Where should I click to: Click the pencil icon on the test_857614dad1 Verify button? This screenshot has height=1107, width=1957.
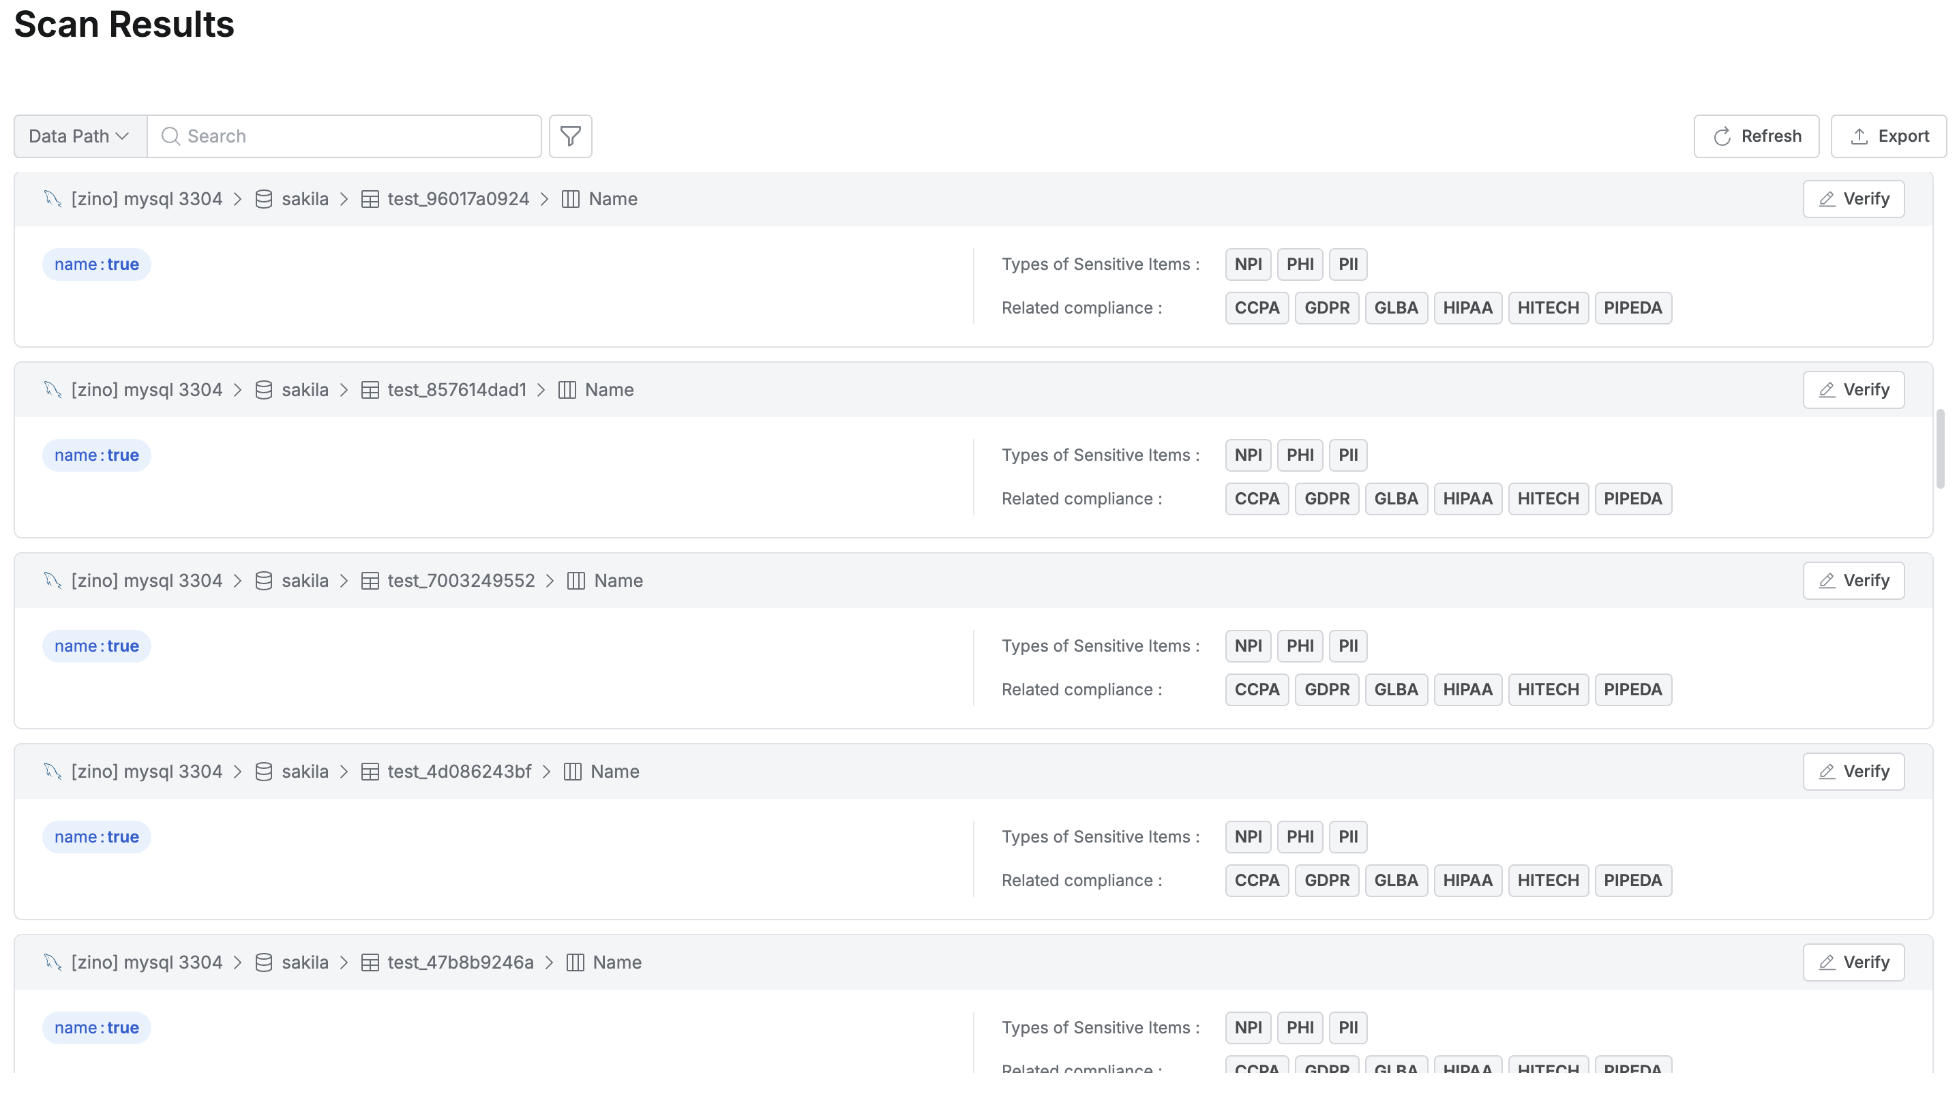click(x=1826, y=390)
